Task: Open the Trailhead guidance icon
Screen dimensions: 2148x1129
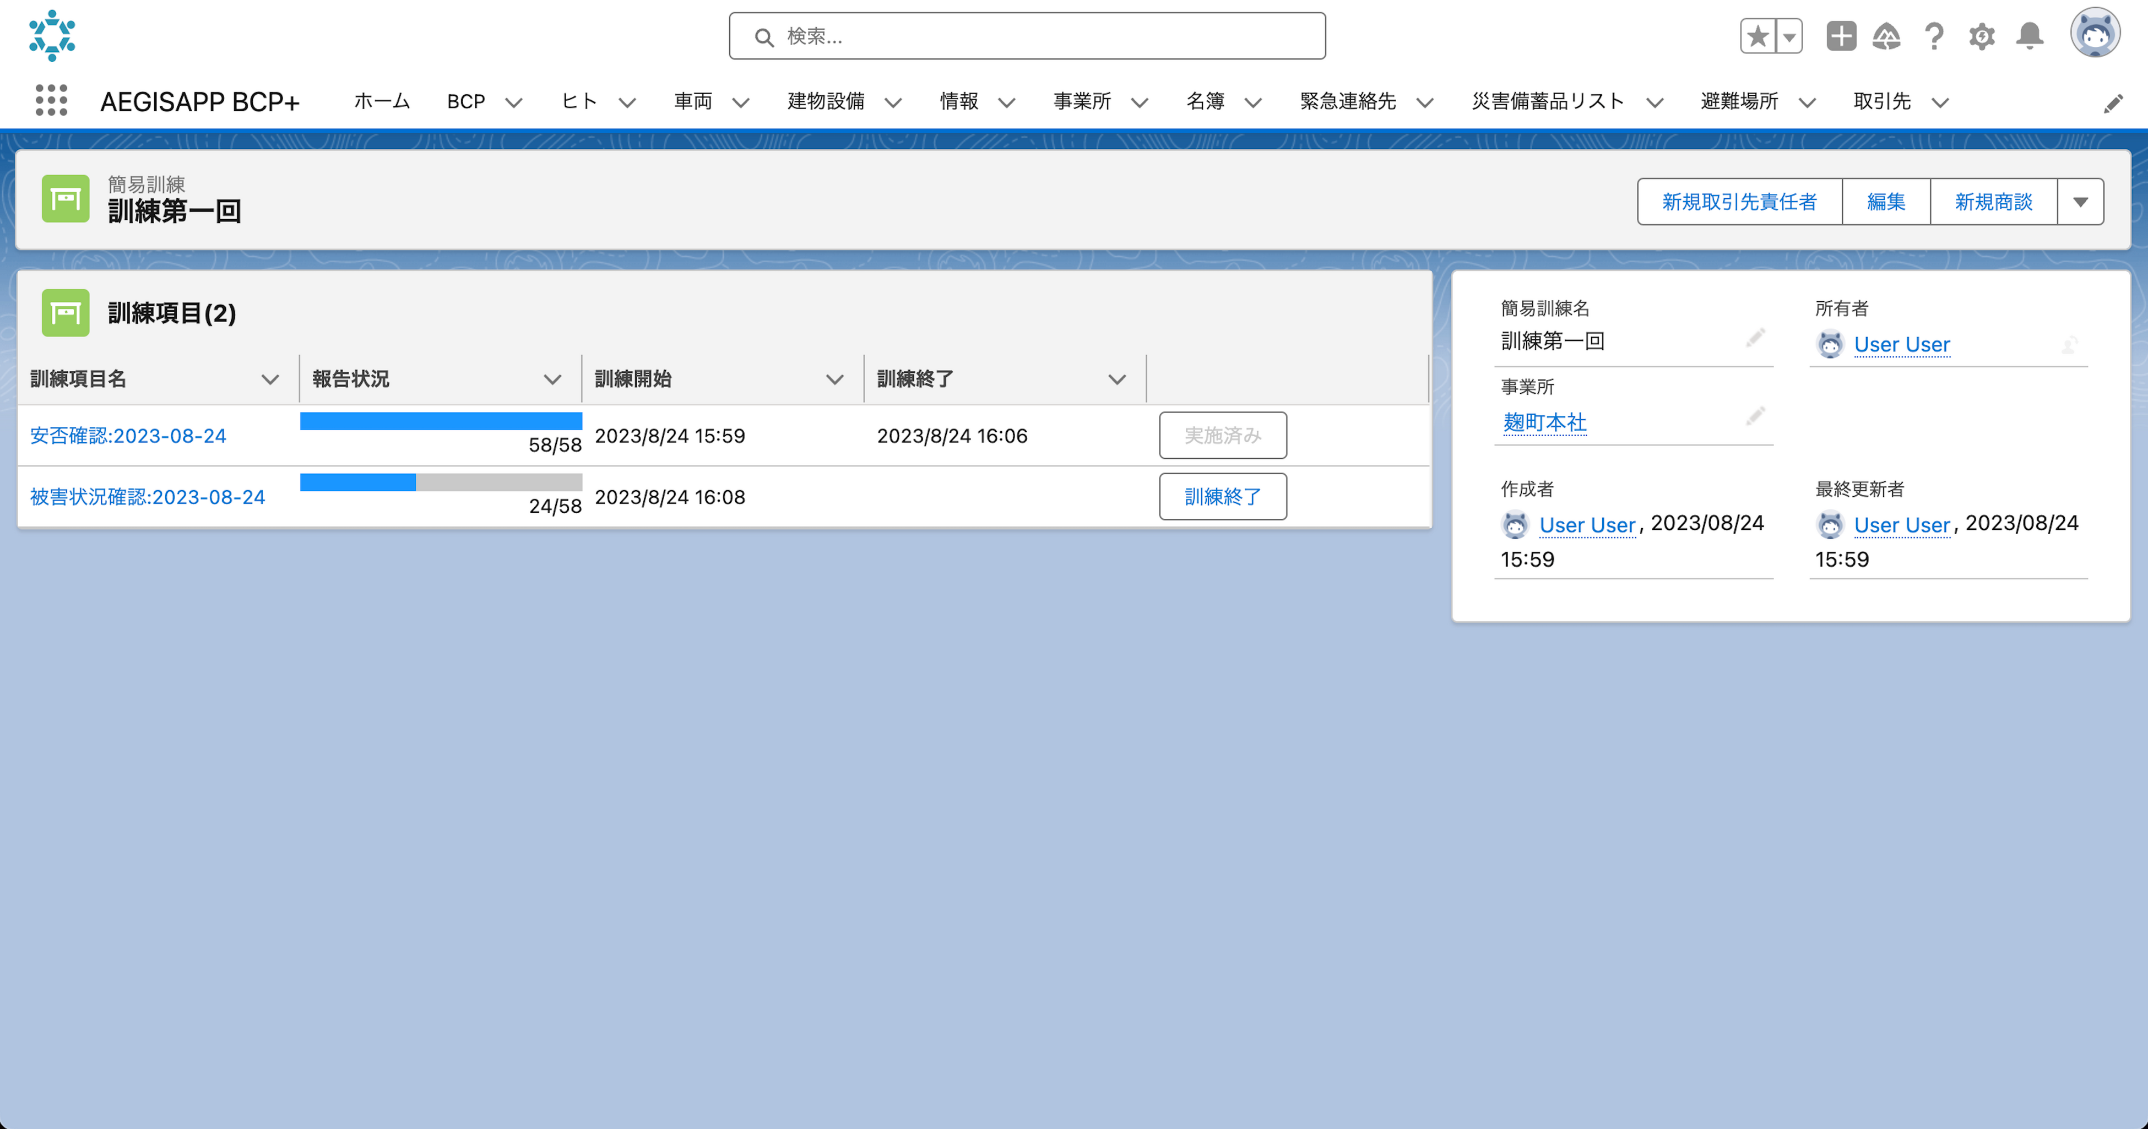Action: coord(1886,36)
